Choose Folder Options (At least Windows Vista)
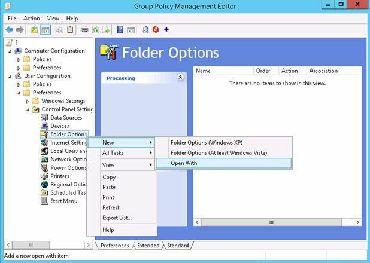The image size is (370, 263). coord(223,152)
